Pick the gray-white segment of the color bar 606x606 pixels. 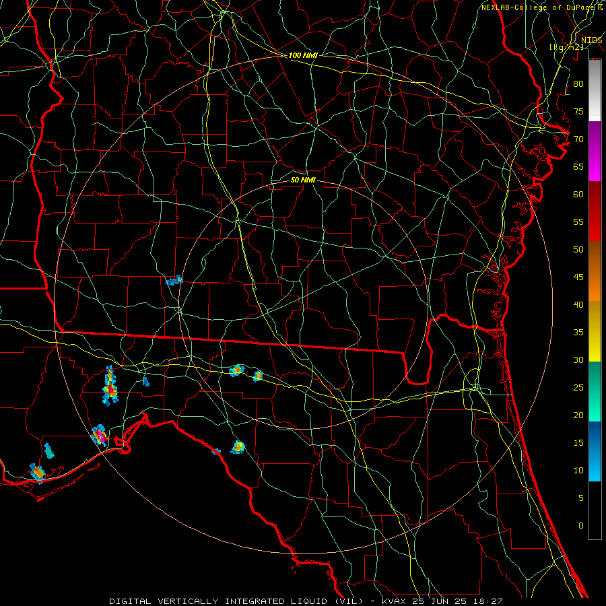coord(595,90)
